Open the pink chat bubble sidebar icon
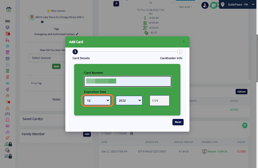Screen dimensions: 258x168 7,120
